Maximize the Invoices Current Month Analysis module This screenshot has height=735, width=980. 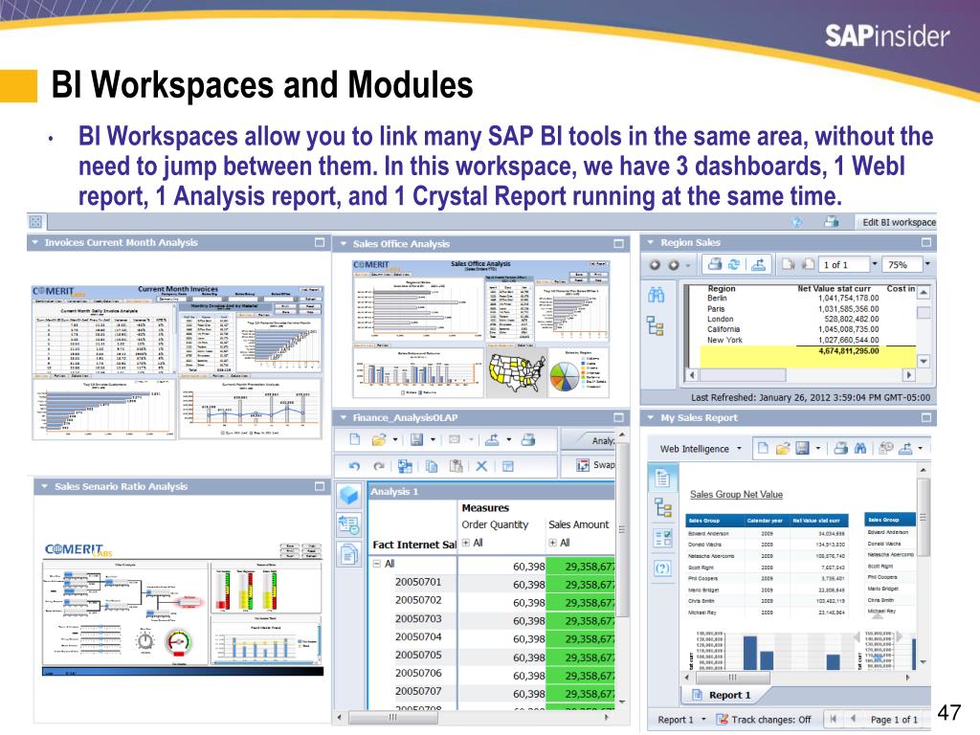pos(320,242)
